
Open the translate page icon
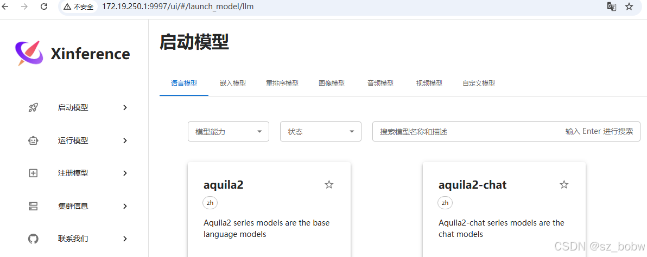[x=611, y=7]
